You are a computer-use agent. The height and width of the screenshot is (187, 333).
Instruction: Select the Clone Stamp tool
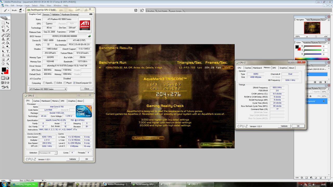tap(3, 39)
